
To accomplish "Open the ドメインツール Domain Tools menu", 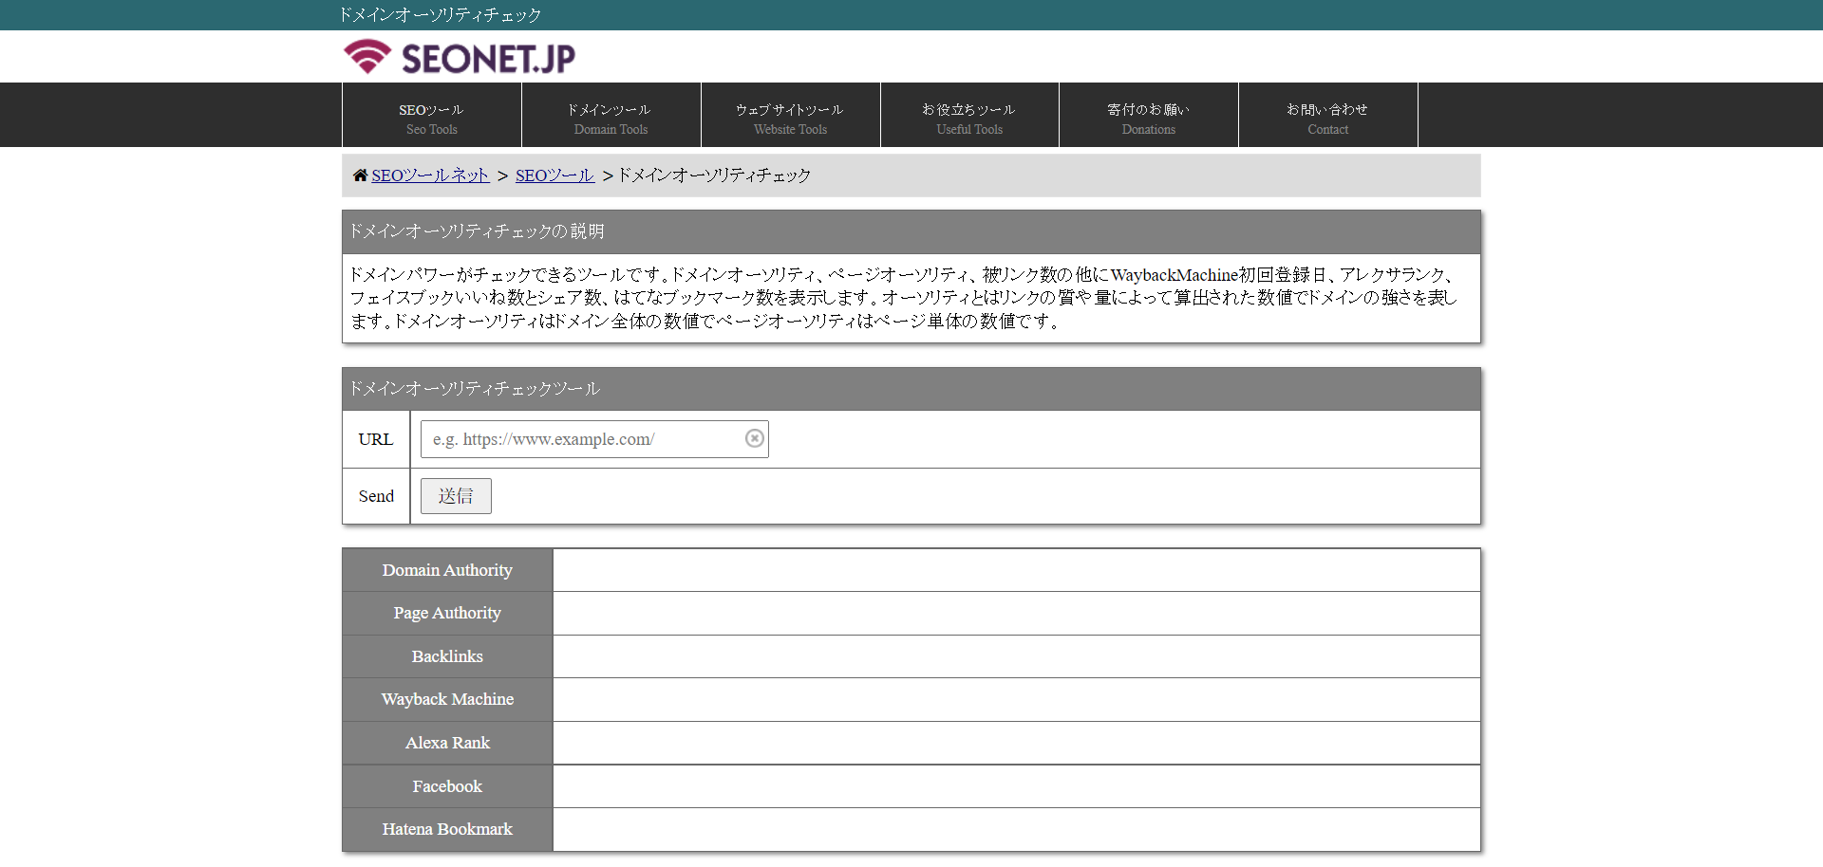I will click(x=610, y=115).
